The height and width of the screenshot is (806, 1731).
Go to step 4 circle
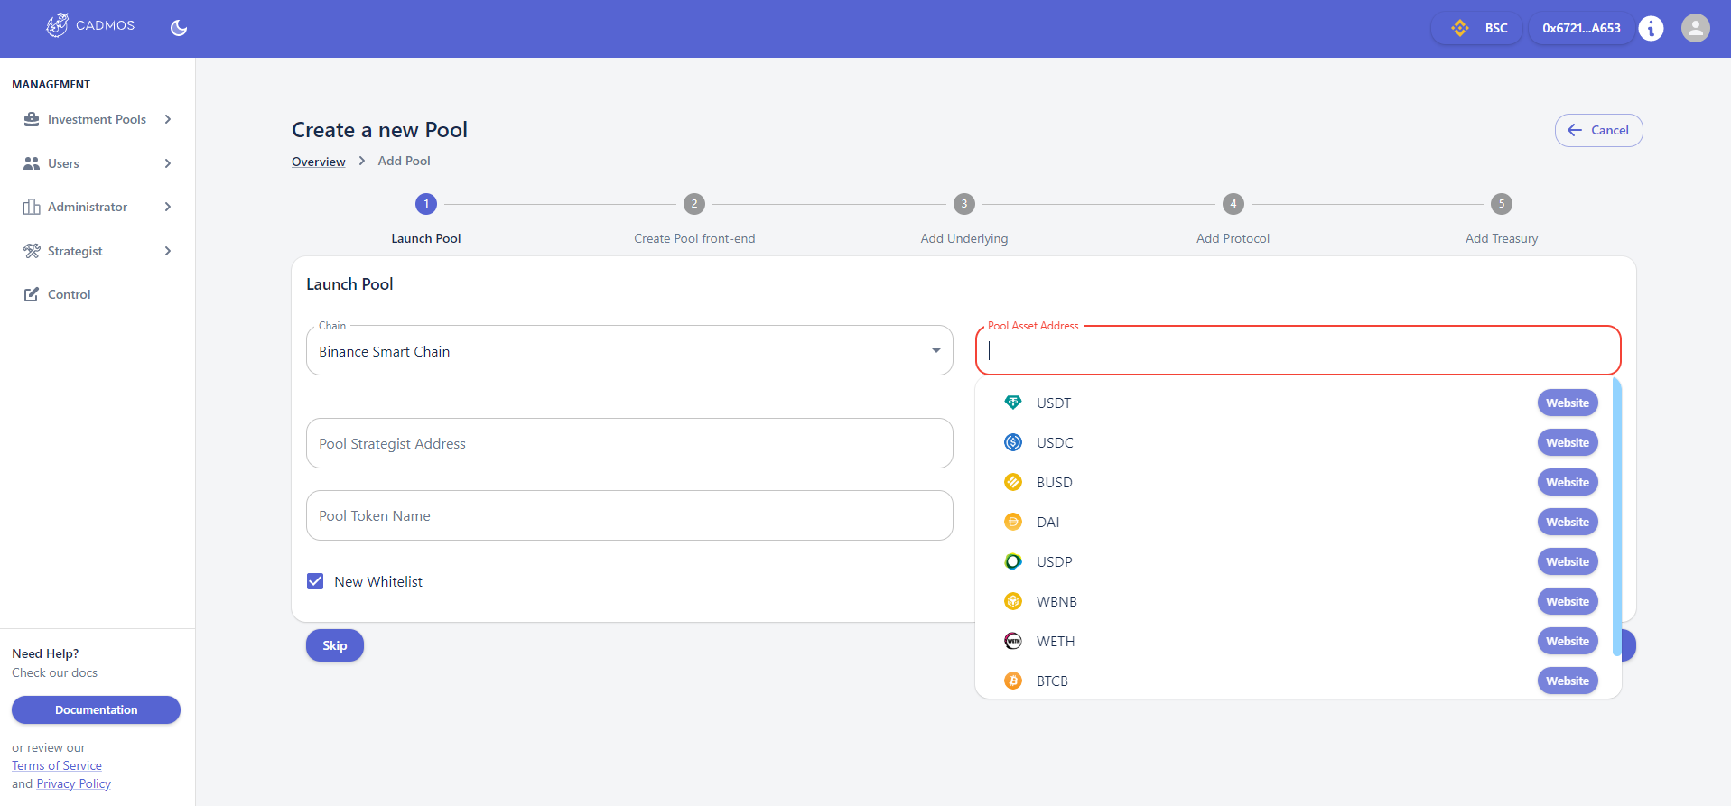(x=1233, y=204)
